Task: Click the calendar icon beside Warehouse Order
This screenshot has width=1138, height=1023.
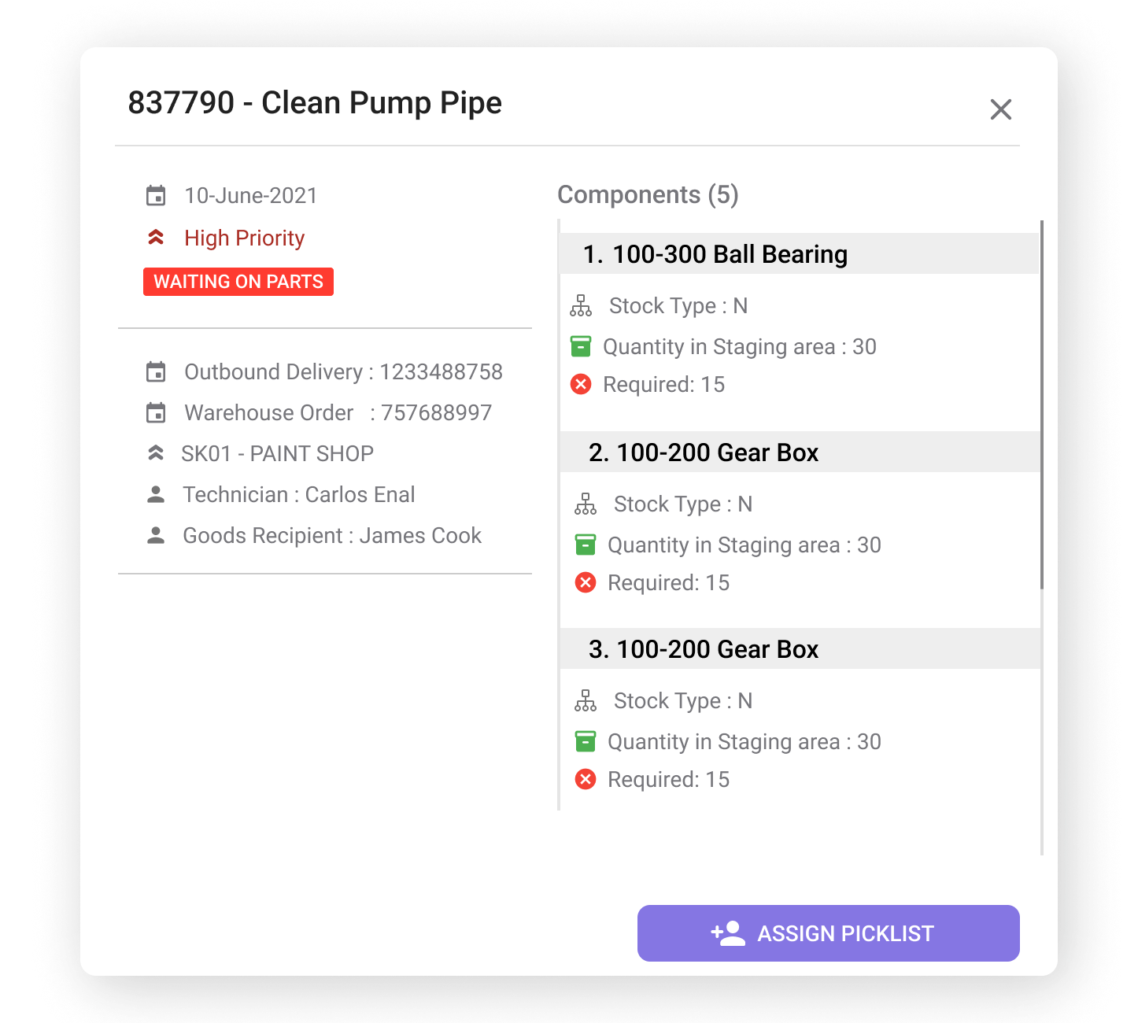Action: [x=156, y=413]
